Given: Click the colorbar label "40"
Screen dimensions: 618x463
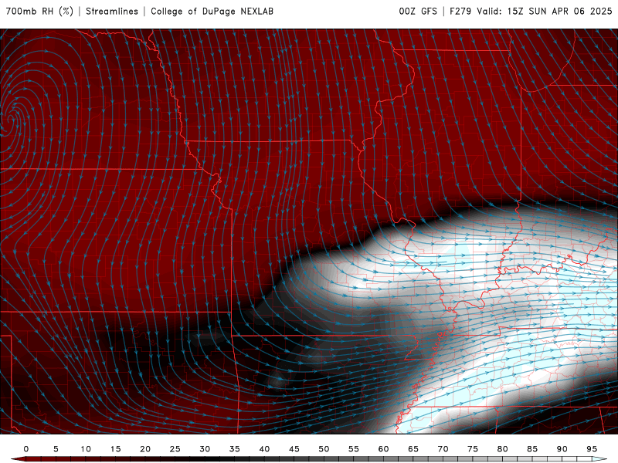Looking at the screenshot, I should pyautogui.click(x=264, y=449).
